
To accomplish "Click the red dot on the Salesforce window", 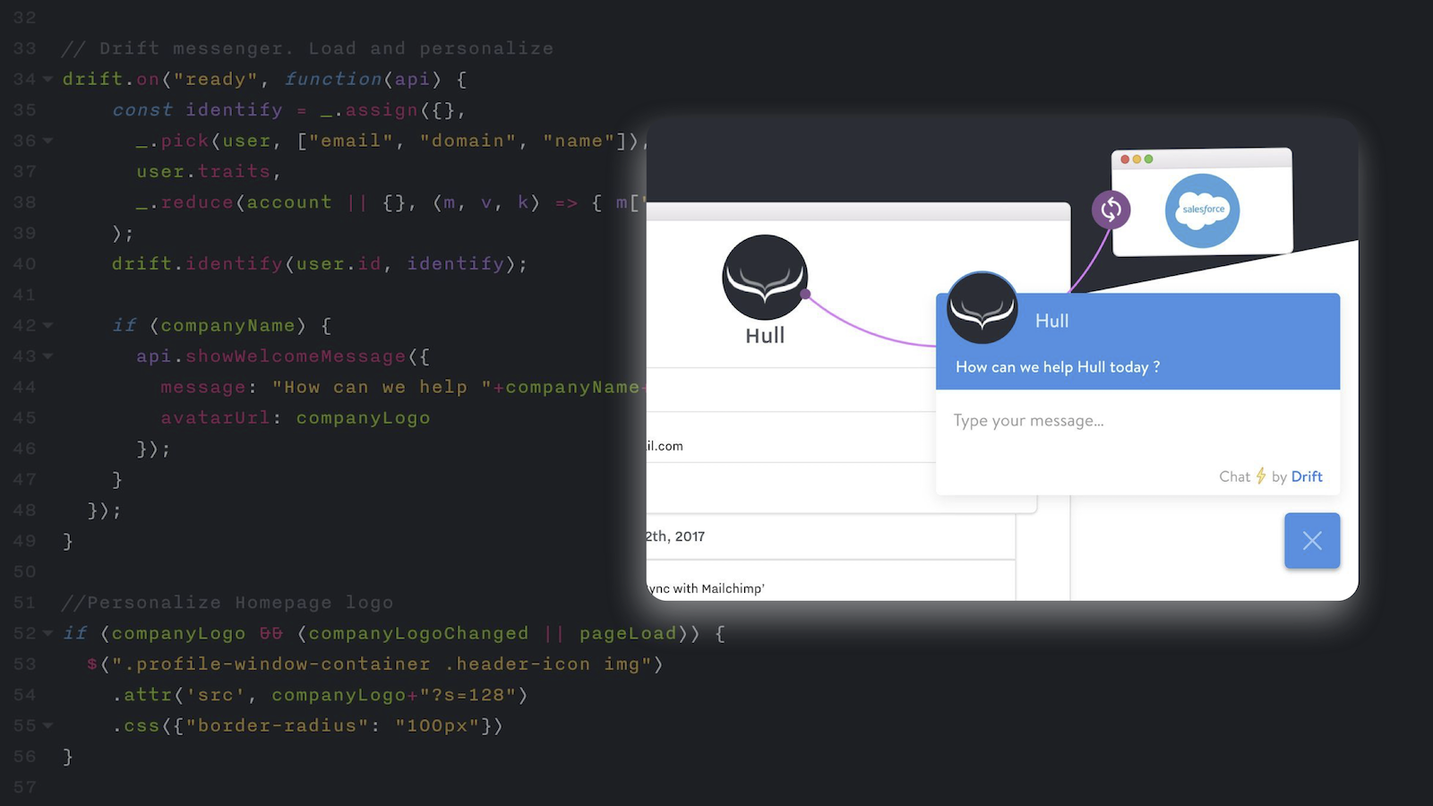I will pos(1125,159).
